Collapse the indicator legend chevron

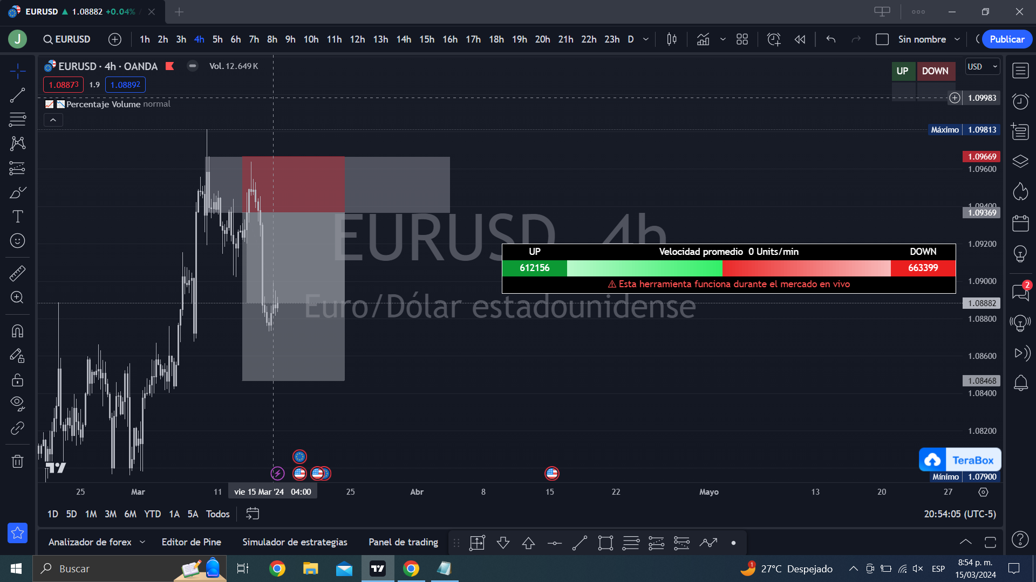53,120
